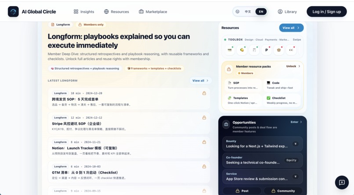The height and width of the screenshot is (195, 354).
Task: Open Co-founder: Seeking a technical co-founder
Action: (262, 160)
